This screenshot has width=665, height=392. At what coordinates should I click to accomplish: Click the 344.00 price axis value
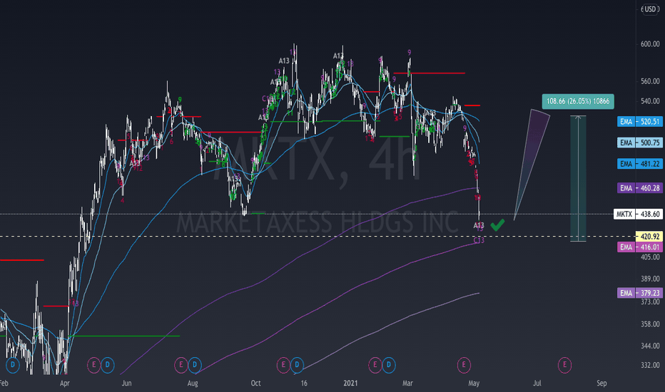650,346
